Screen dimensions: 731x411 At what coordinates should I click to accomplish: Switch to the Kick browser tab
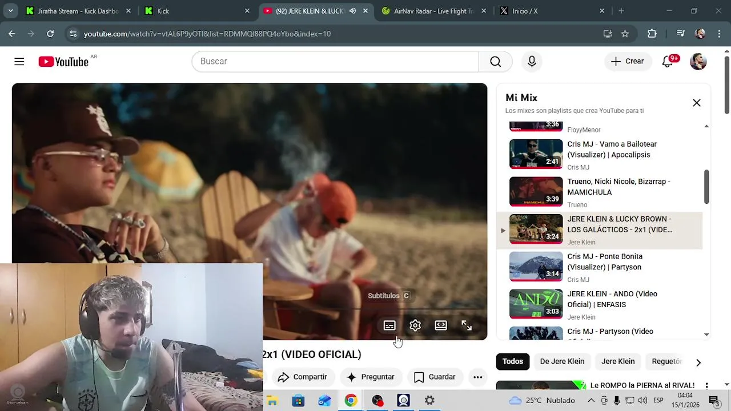[x=197, y=11]
